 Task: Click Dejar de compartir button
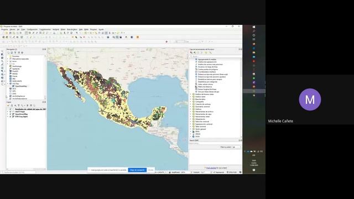pyautogui.click(x=137, y=170)
